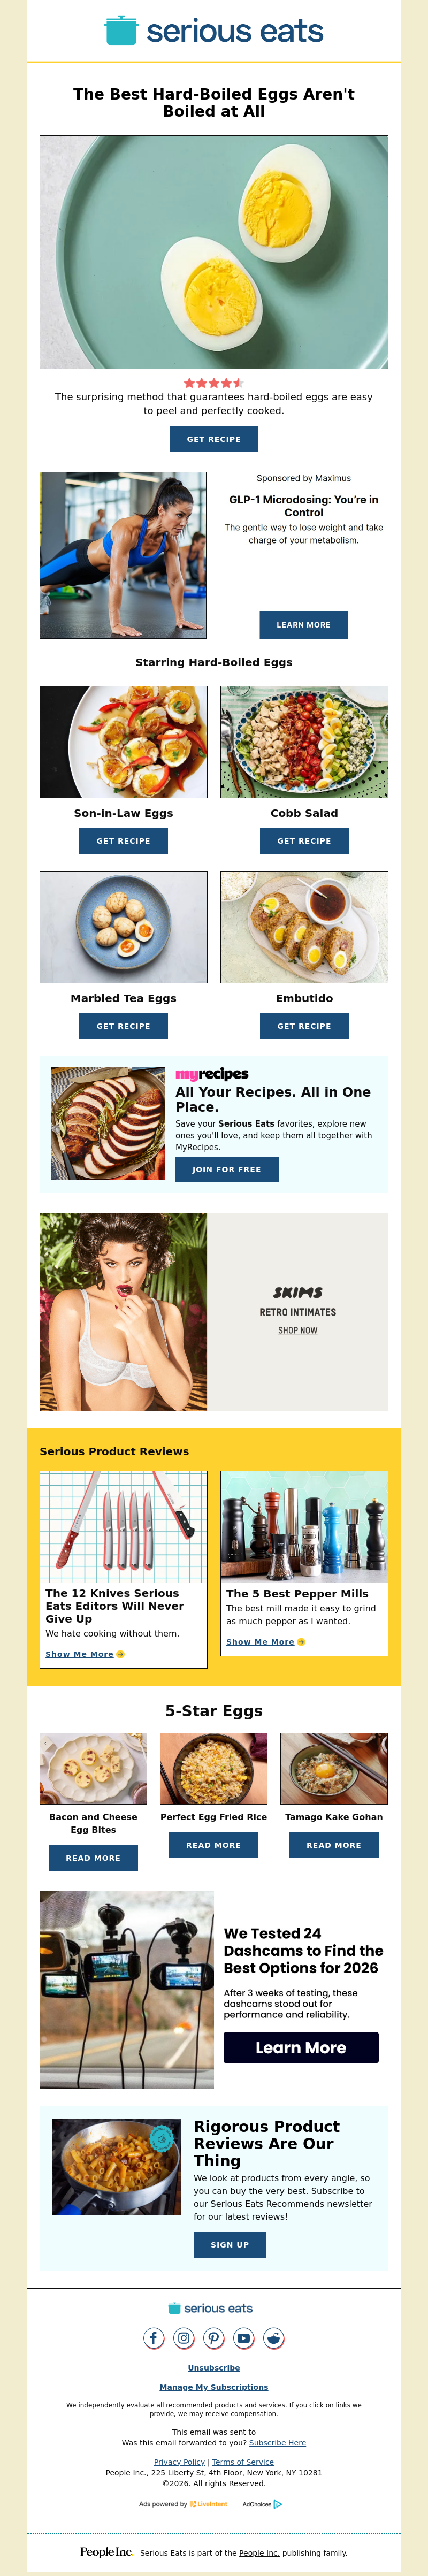The width and height of the screenshot is (428, 2576).
Task: Get the Son-in-Law Eggs recipe
Action: coord(124,841)
